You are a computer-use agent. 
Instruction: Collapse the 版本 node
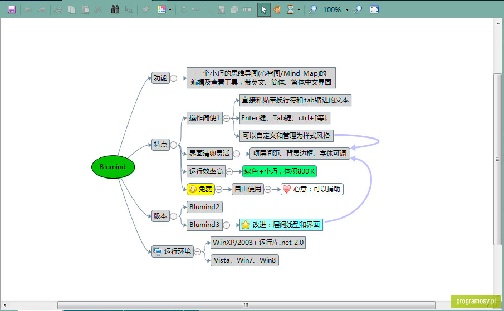coord(174,216)
